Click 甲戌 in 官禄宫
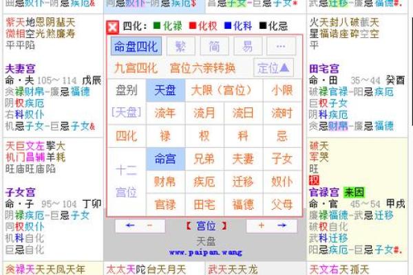 395,204
